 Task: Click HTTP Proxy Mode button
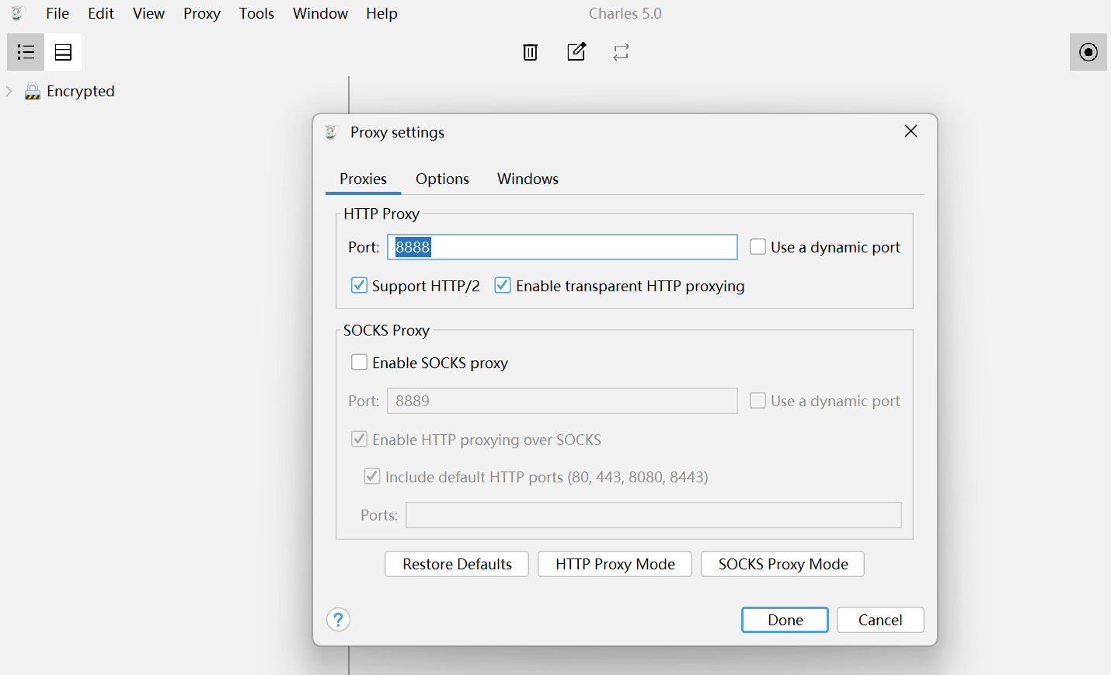click(x=615, y=564)
